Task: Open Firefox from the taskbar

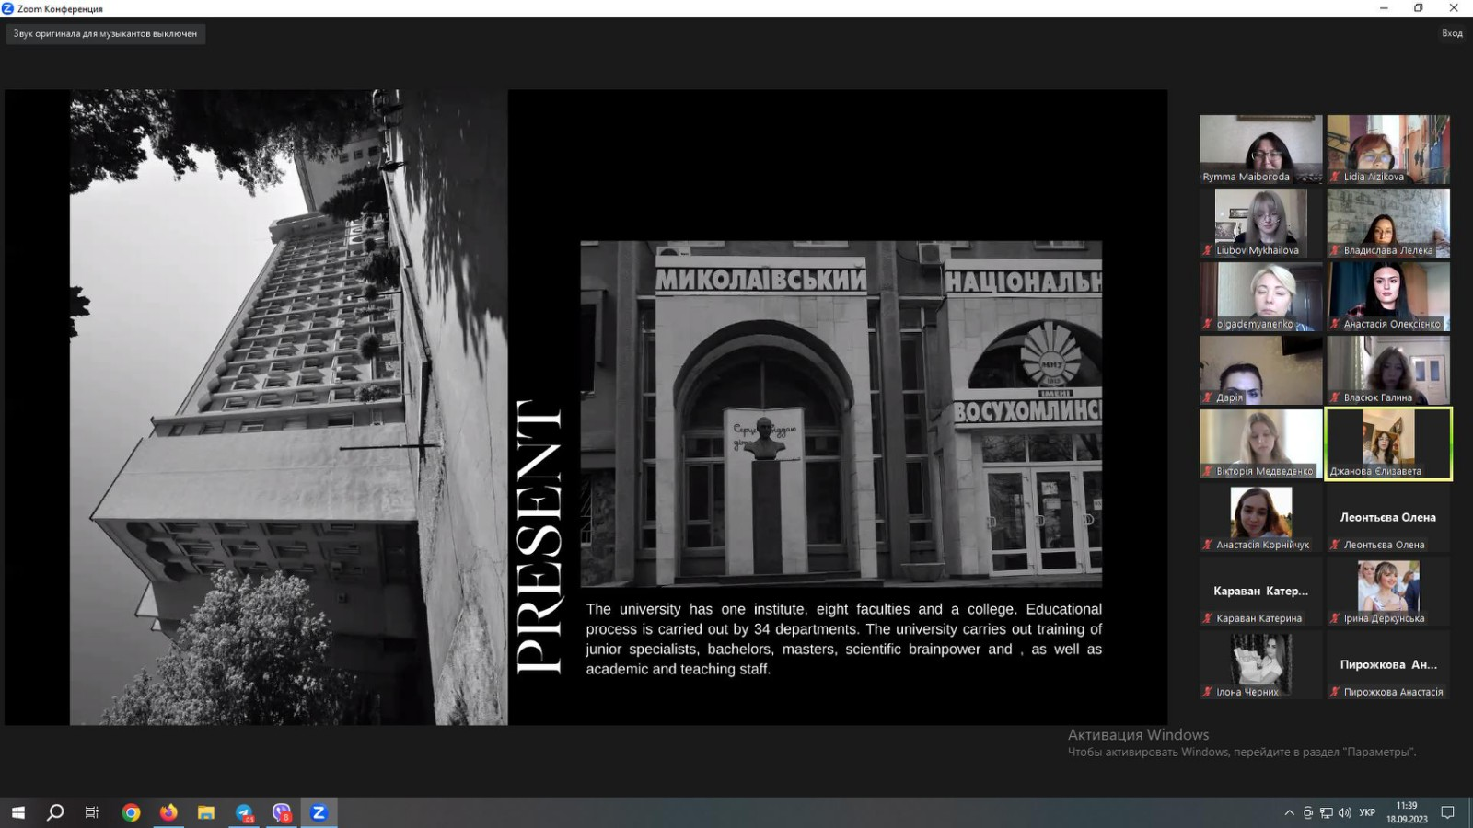Action: pos(168,812)
